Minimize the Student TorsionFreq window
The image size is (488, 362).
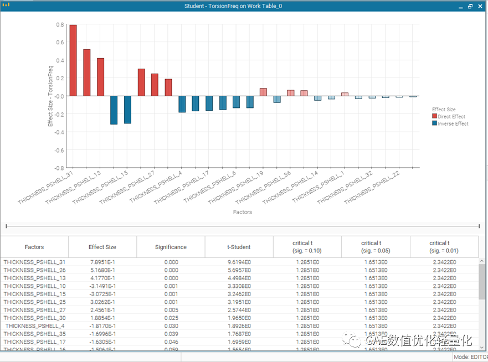coord(461,6)
